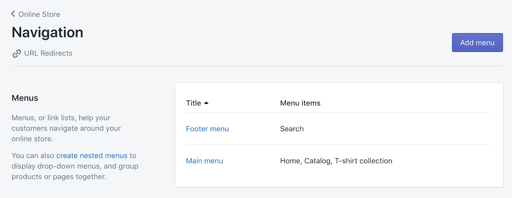The image size is (512, 198).
Task: Toggle the Title sort arrow
Action: pyautogui.click(x=207, y=103)
